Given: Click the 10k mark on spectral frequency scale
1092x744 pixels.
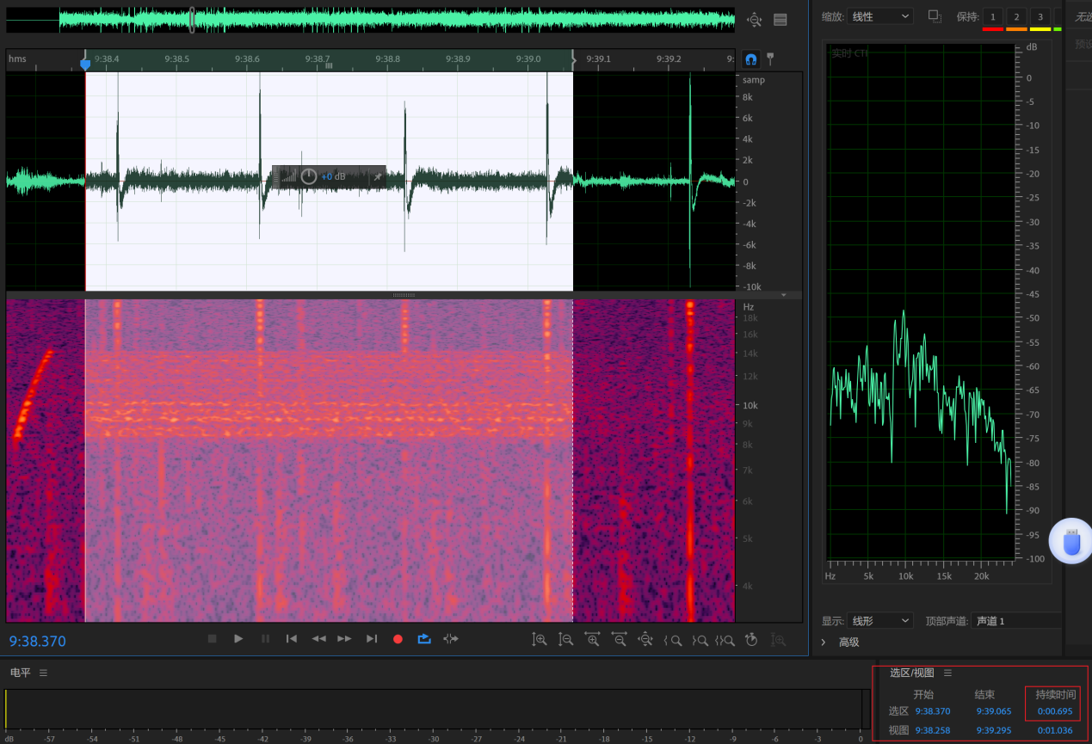Looking at the screenshot, I should pos(750,405).
